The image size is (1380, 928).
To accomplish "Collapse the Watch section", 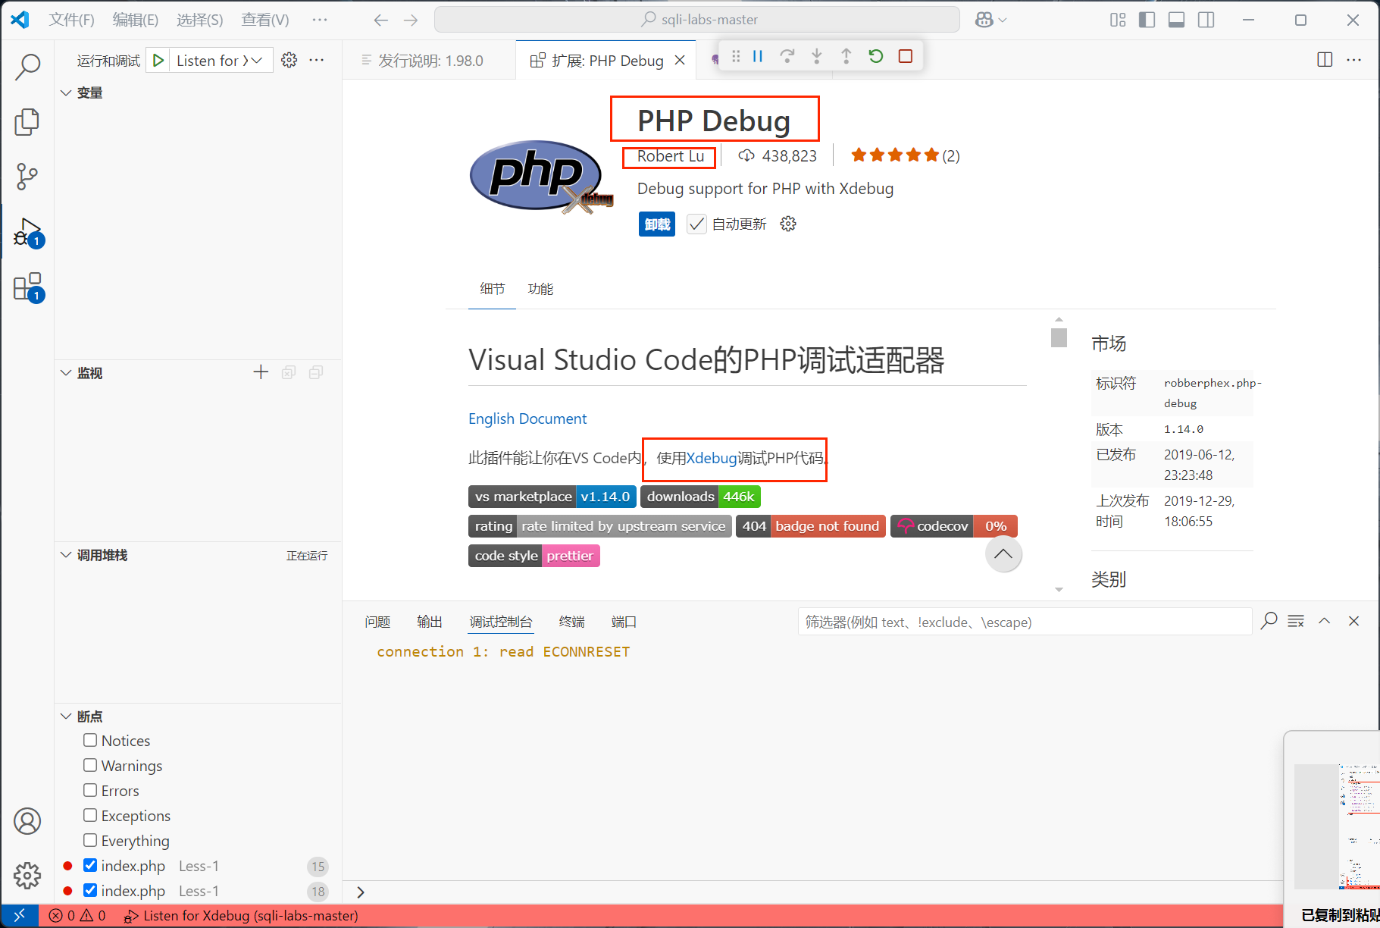I will (x=66, y=373).
